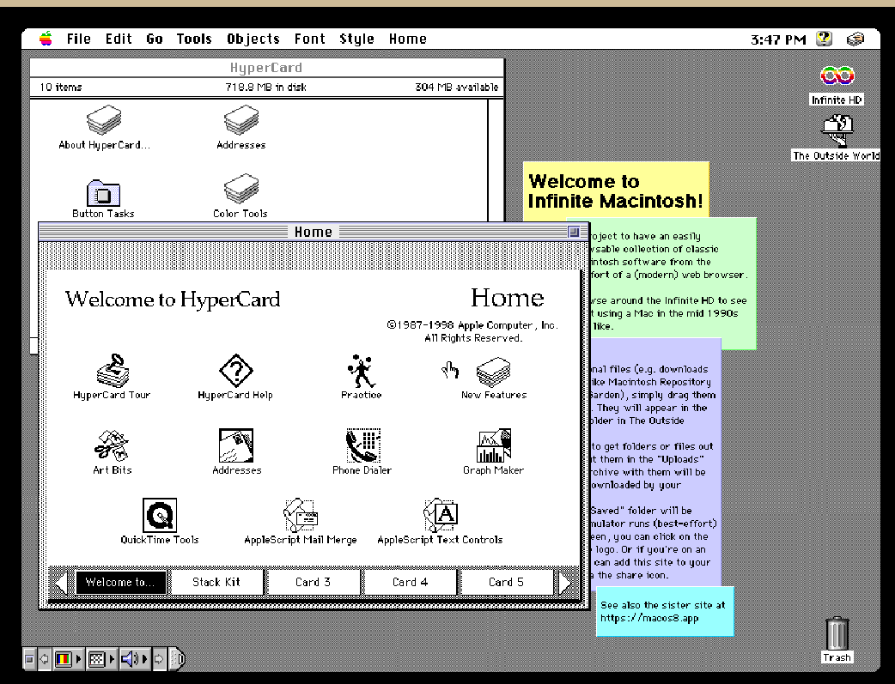Open the Go menu
The width and height of the screenshot is (895, 684).
(155, 39)
